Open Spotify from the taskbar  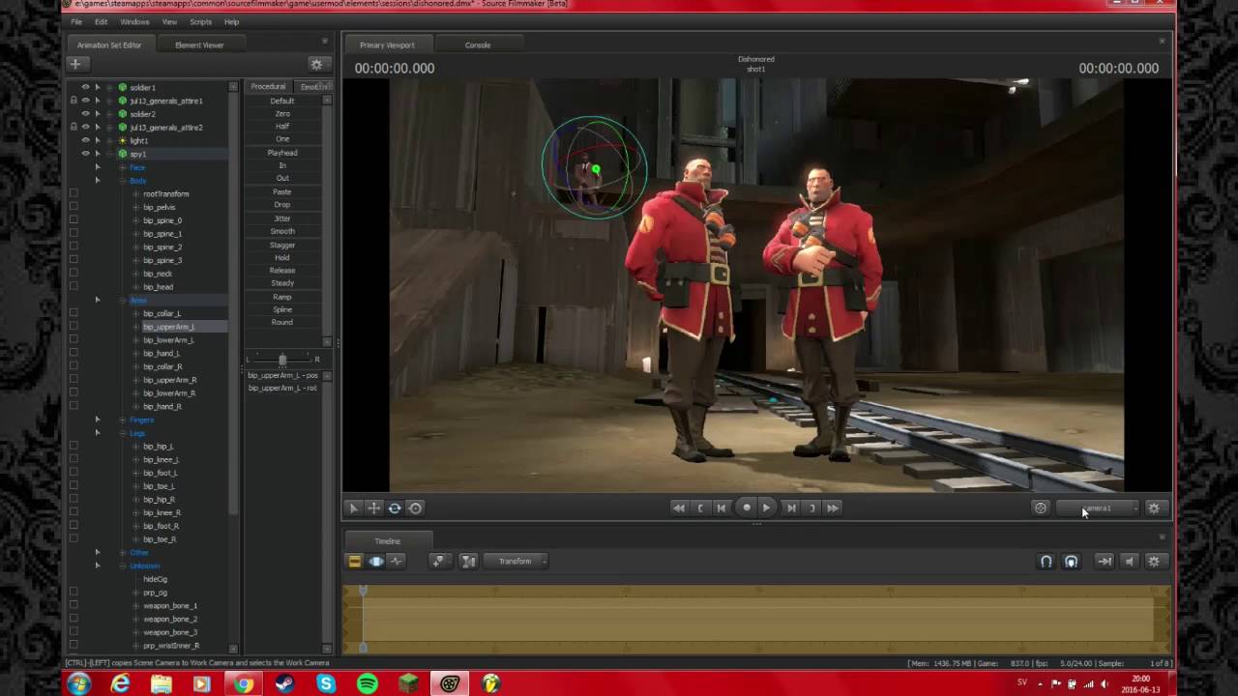[368, 683]
